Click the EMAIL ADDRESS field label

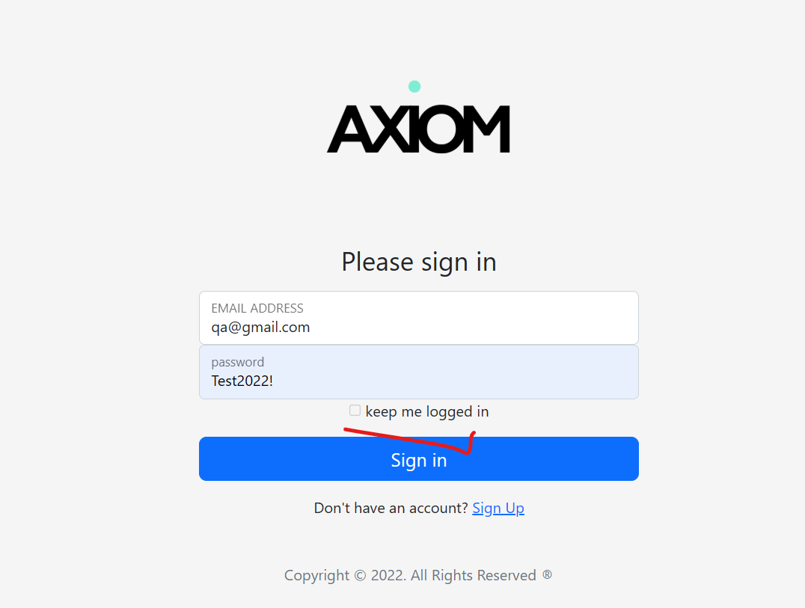click(x=257, y=308)
